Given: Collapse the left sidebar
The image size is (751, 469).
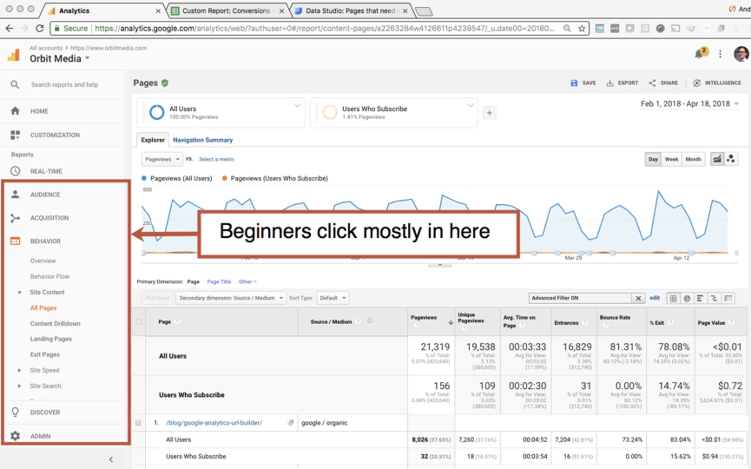Looking at the screenshot, I should pyautogui.click(x=111, y=459).
